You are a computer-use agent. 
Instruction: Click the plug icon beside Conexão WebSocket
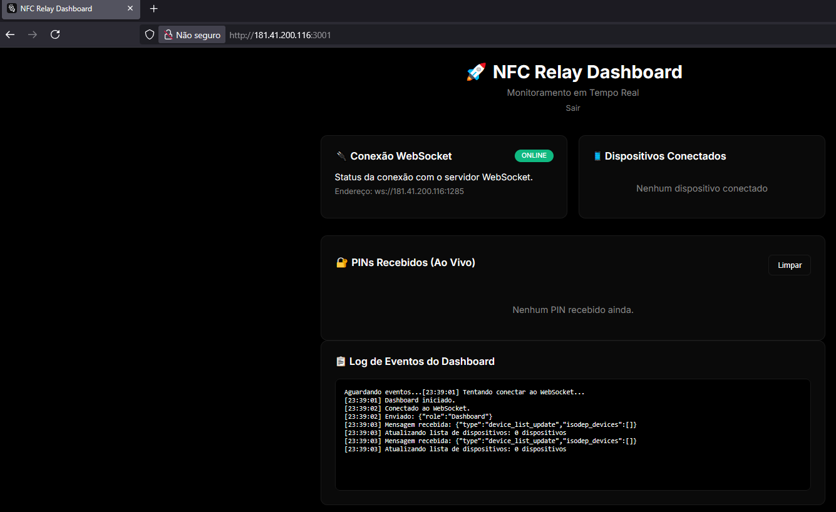341,156
